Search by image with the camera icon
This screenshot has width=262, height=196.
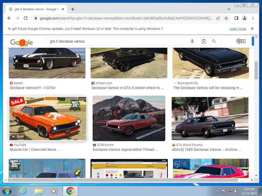[x=204, y=41]
